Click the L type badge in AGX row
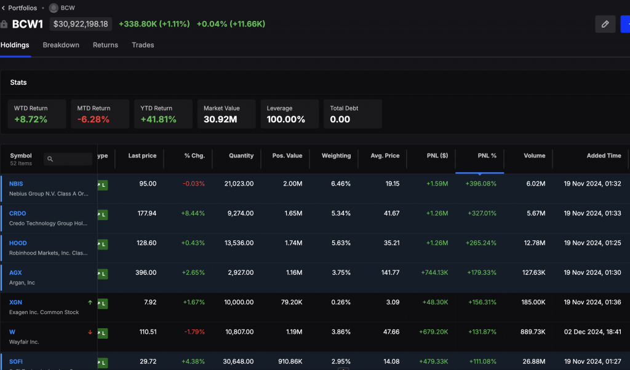This screenshot has width=630, height=370. [102, 273]
